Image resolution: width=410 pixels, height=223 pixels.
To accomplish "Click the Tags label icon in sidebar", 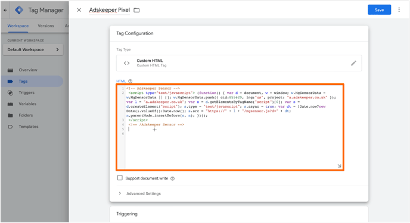I will tap(10, 81).
